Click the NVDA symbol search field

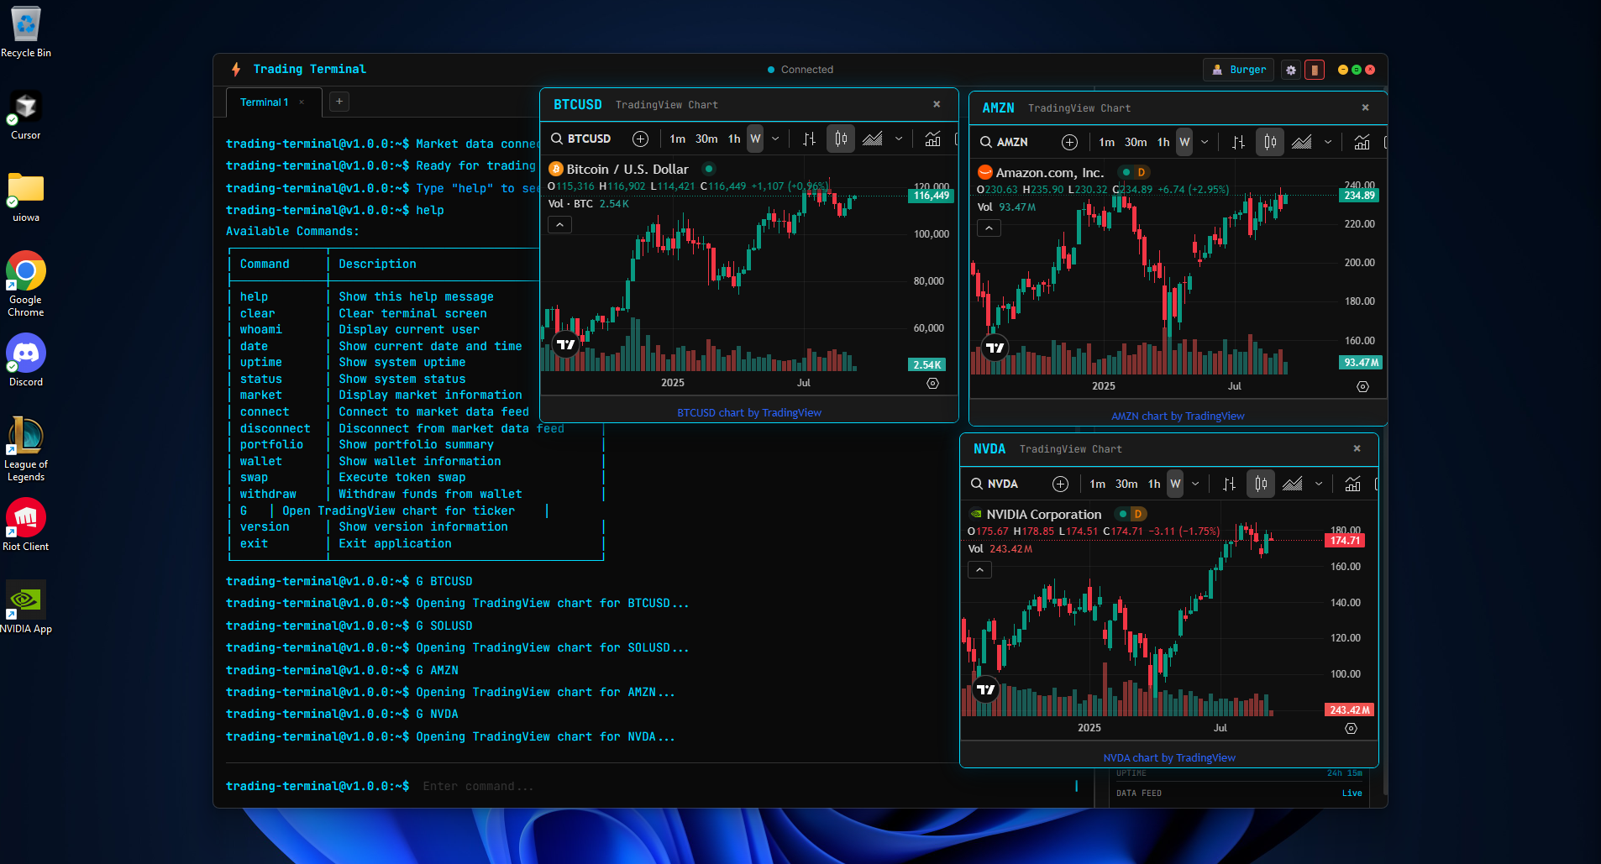pyautogui.click(x=1001, y=484)
